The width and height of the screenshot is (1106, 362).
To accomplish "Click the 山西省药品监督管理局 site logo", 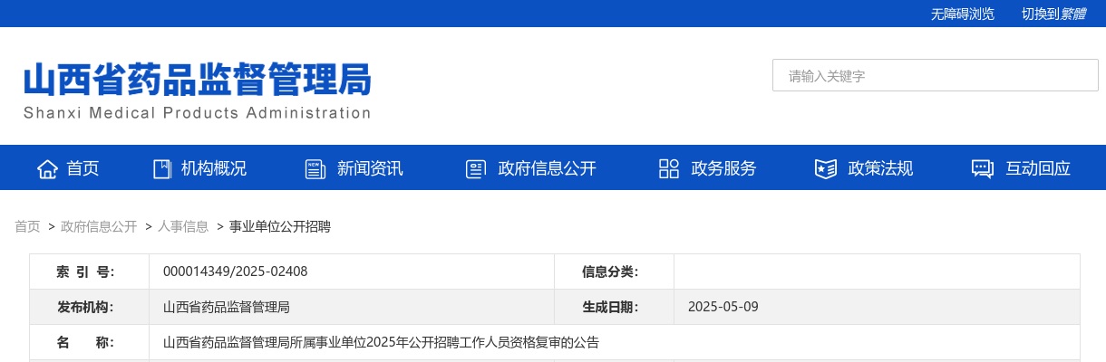I will [197, 89].
